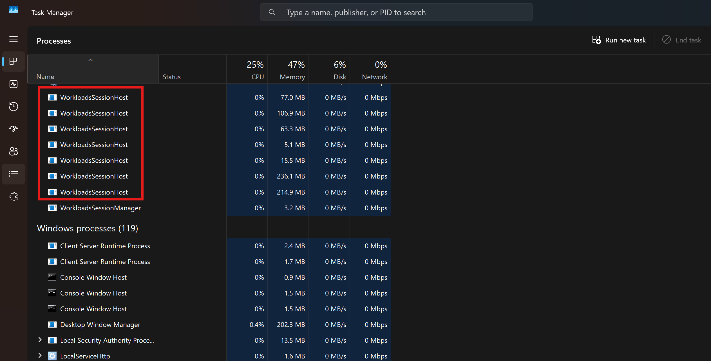711x361 pixels.
Task: Click the 13.5 MB memory value
Action: (293, 340)
